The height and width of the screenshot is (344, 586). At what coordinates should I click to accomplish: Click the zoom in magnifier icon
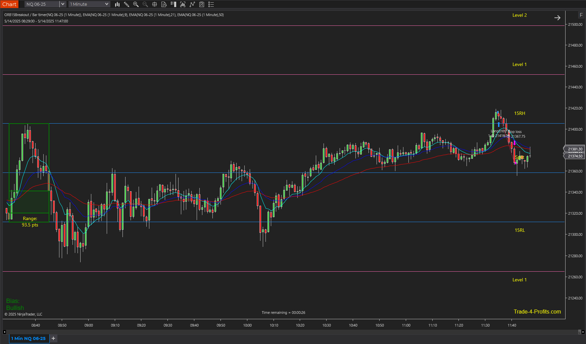point(136,4)
